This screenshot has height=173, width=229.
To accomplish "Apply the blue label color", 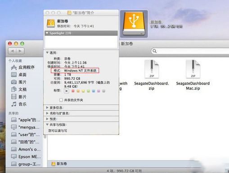I will [94, 91].
